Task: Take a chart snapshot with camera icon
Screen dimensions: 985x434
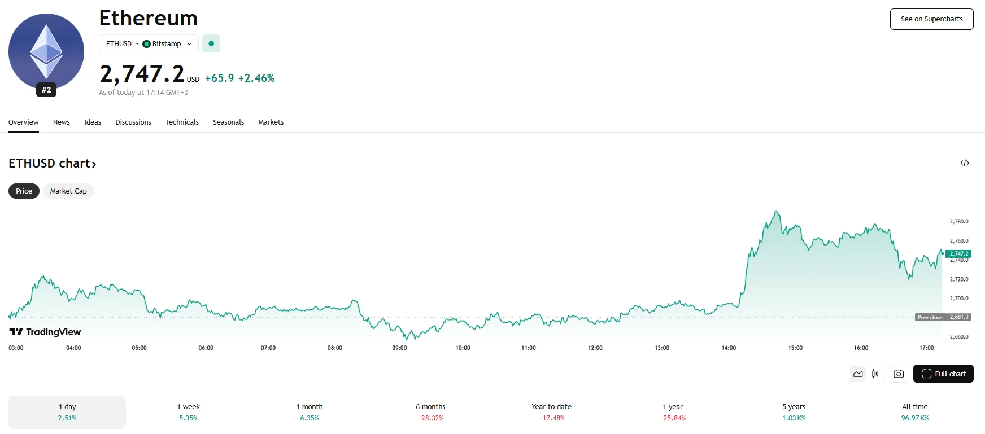Action: tap(899, 374)
